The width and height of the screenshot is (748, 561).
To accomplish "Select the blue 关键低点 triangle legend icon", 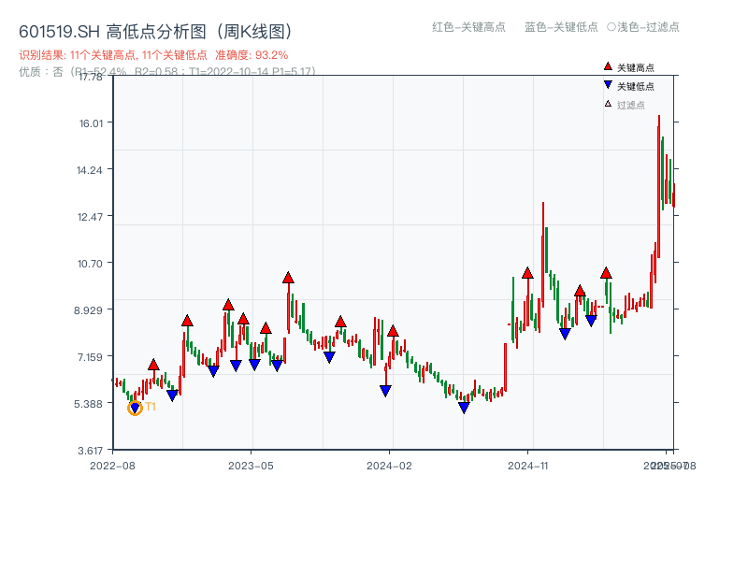I will tap(606, 87).
